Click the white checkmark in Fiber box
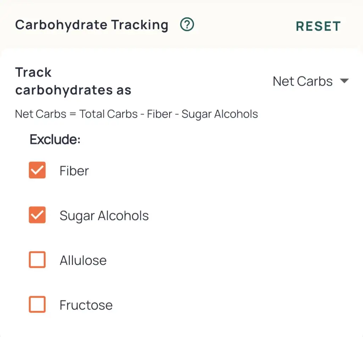Screen dimensions: 363x337 (x=37, y=170)
